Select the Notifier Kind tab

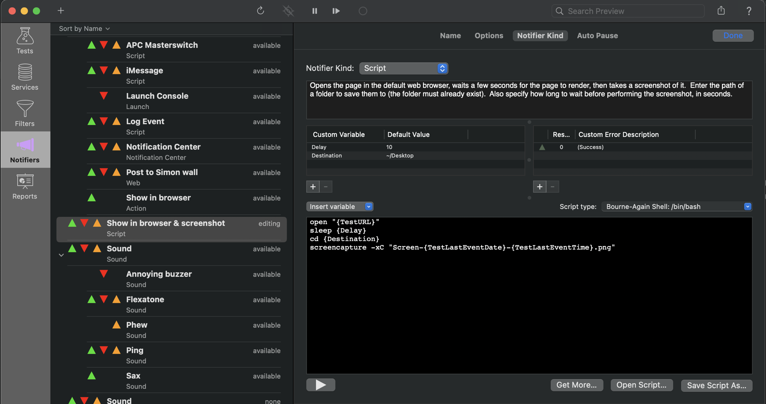[540, 36]
